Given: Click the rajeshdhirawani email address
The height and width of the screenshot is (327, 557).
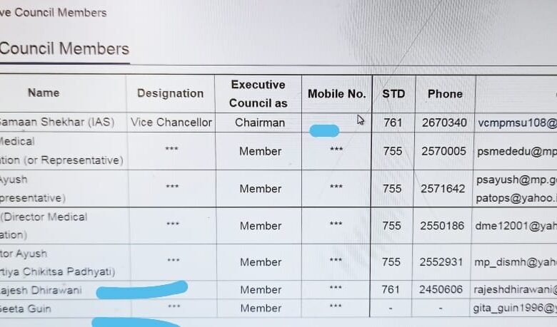Looking at the screenshot, I should click(515, 290).
